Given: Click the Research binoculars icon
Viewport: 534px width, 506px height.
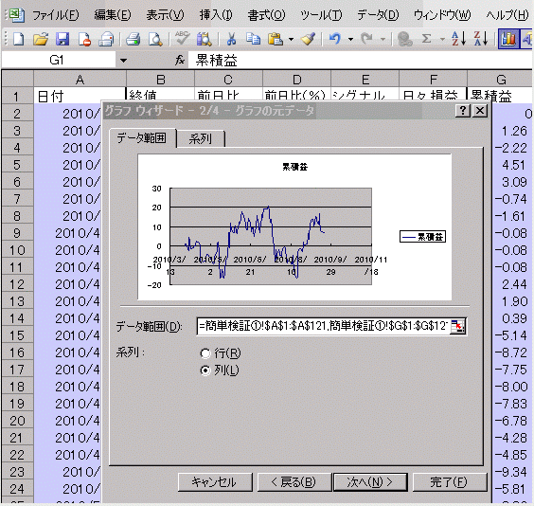Looking at the screenshot, I should [x=204, y=39].
